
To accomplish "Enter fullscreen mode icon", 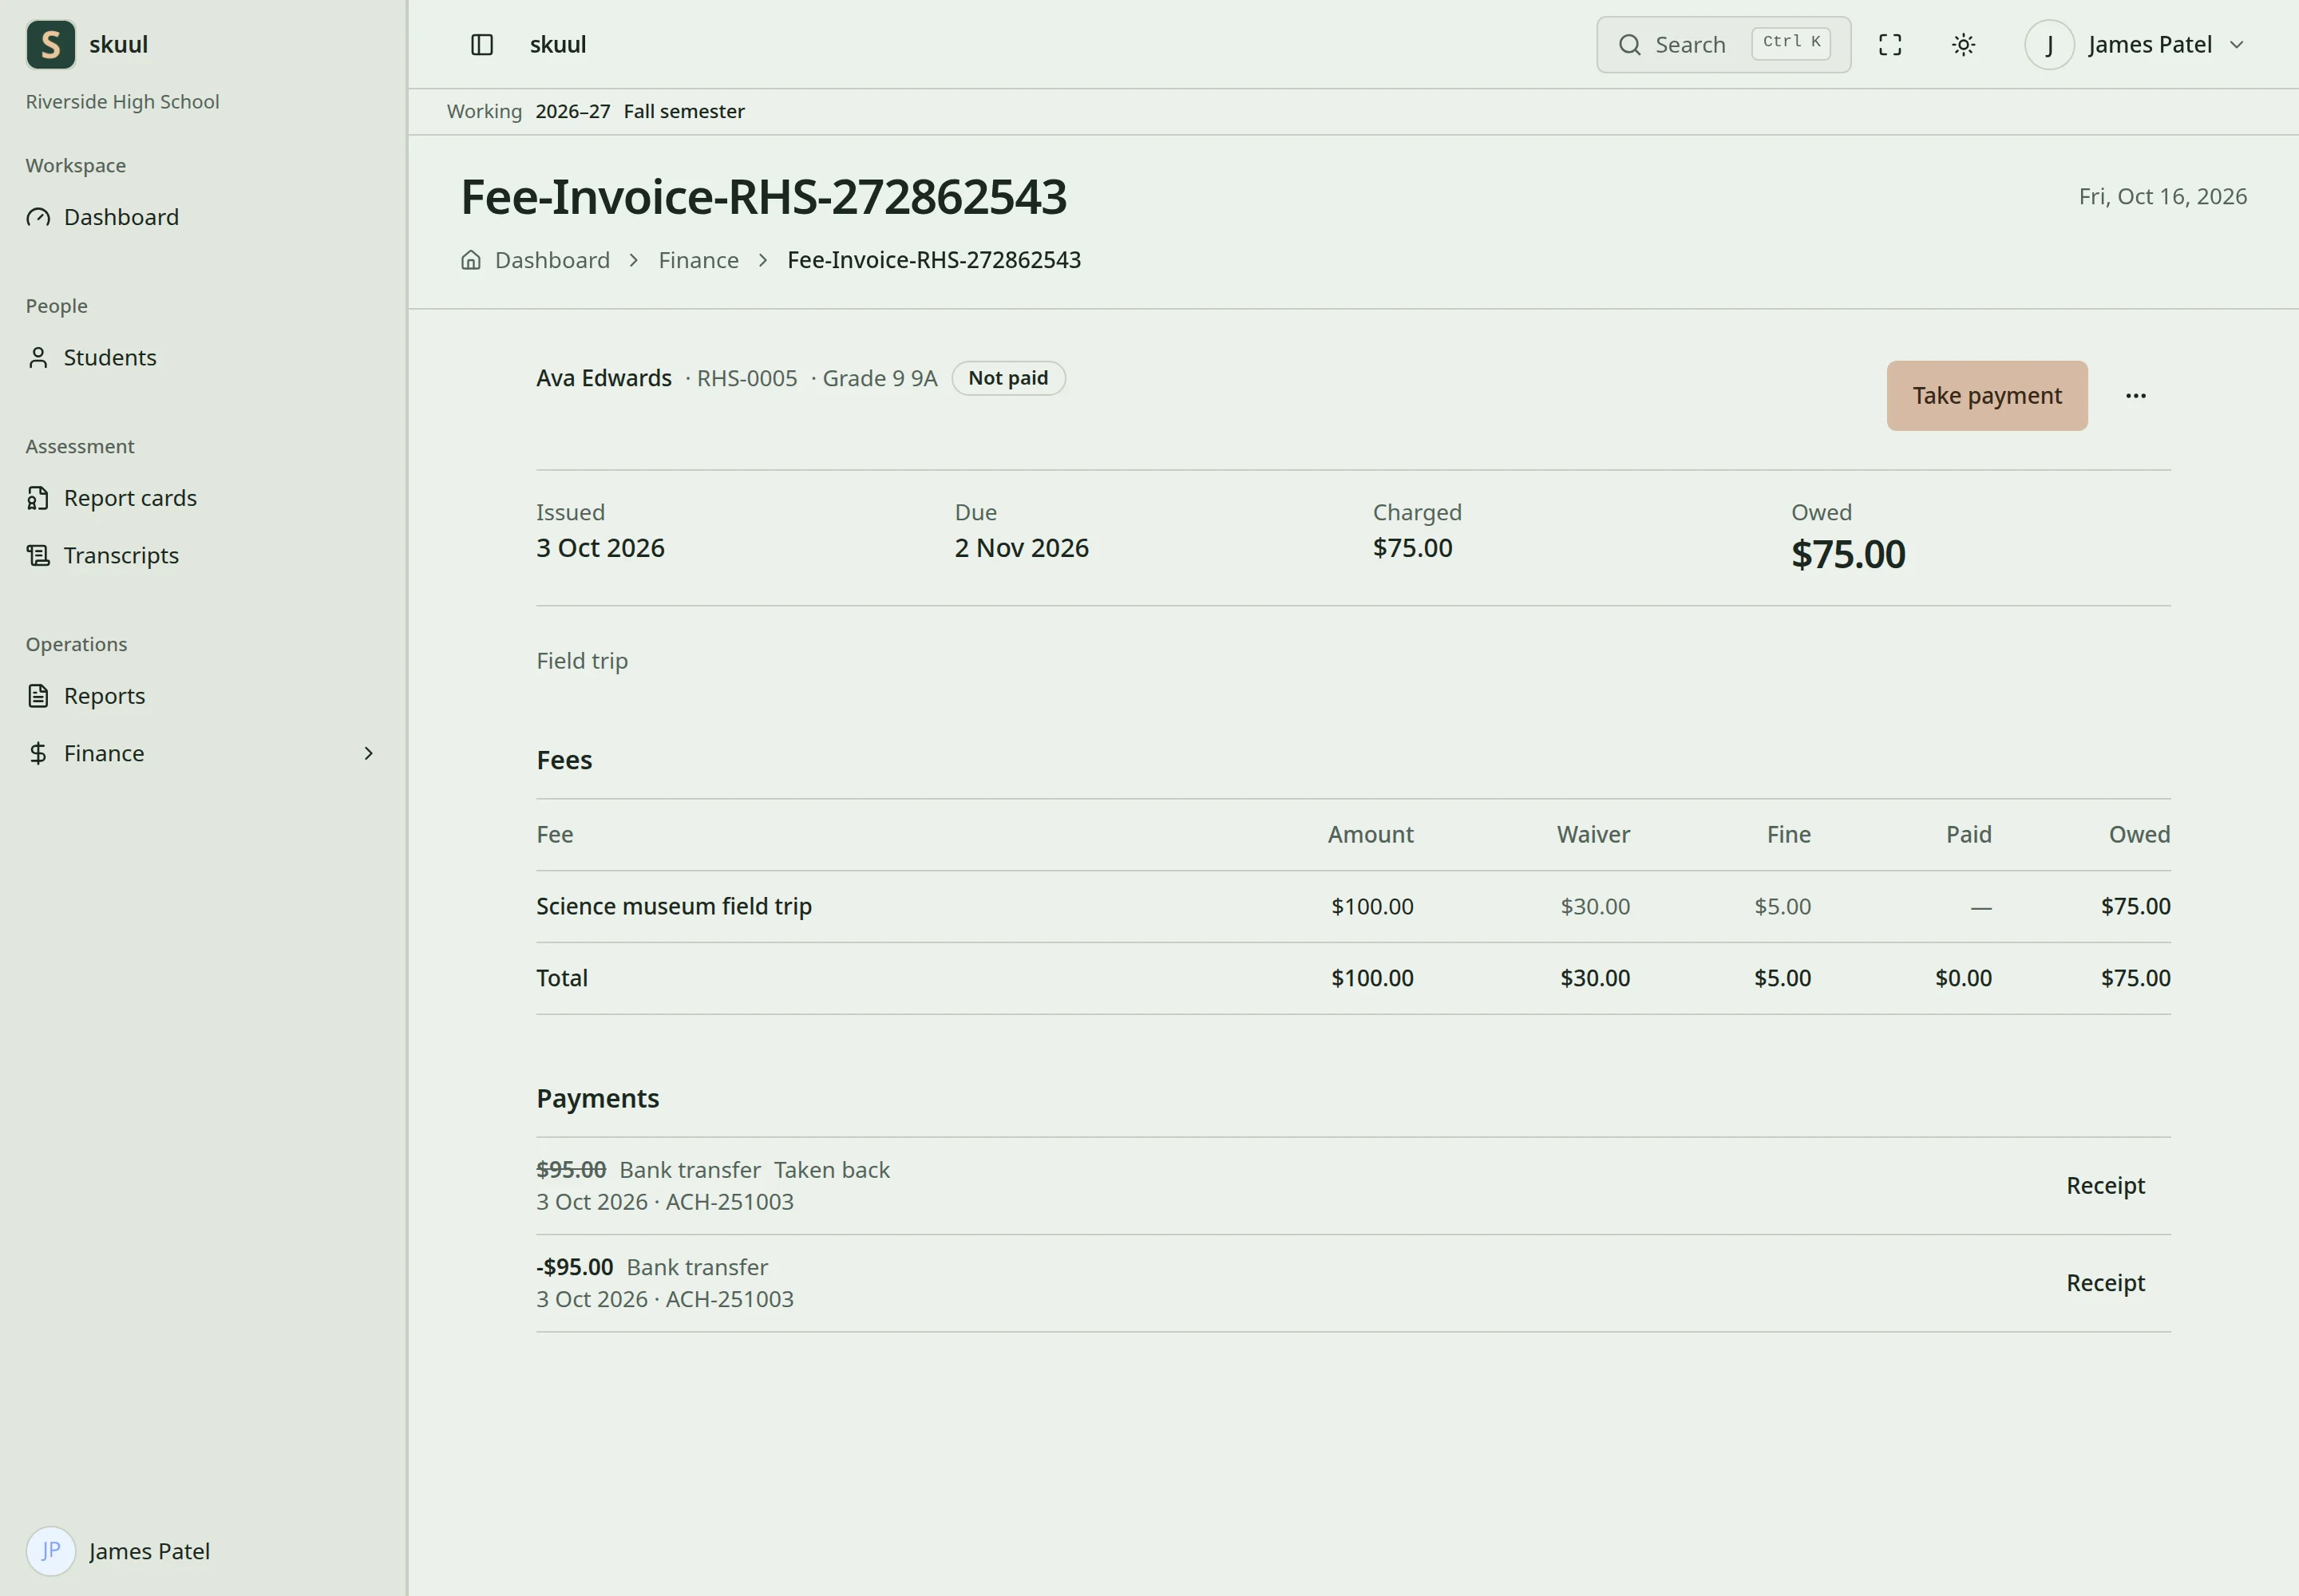I will [x=1889, y=44].
